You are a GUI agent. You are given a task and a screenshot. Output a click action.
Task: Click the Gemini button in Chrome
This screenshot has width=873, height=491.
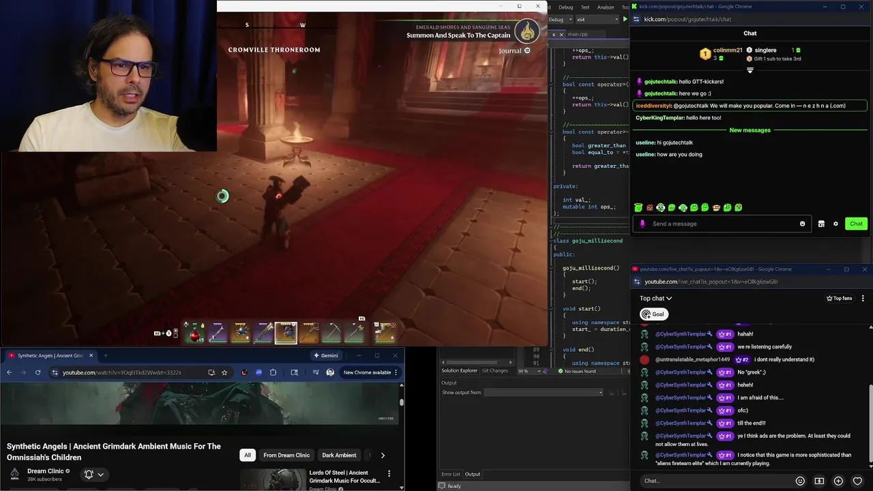click(326, 355)
